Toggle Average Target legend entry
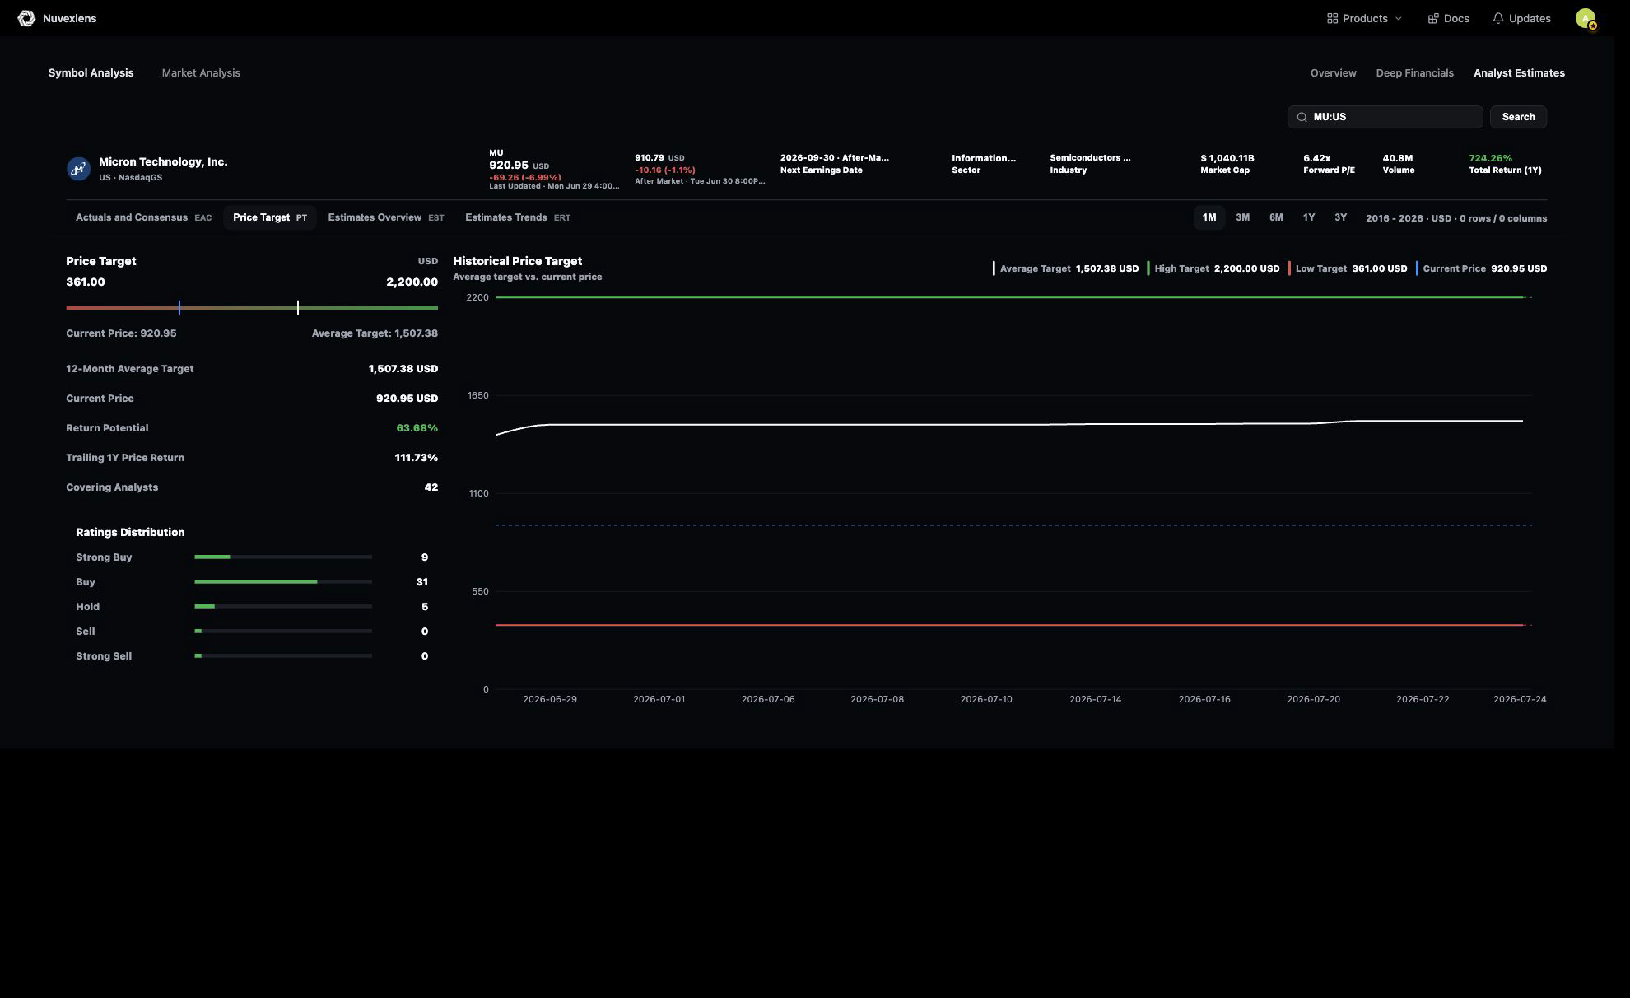1630x998 pixels. [x=1065, y=268]
